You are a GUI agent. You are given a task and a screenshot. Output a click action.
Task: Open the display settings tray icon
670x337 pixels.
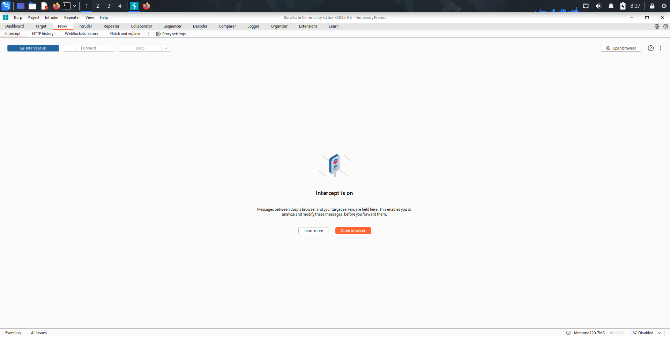tap(586, 6)
